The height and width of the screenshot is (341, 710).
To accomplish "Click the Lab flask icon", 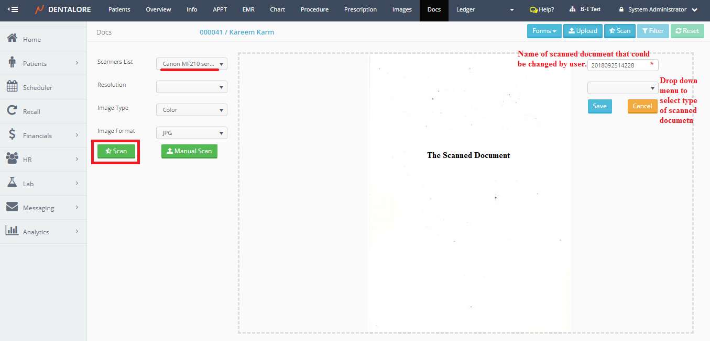I will [12, 183].
